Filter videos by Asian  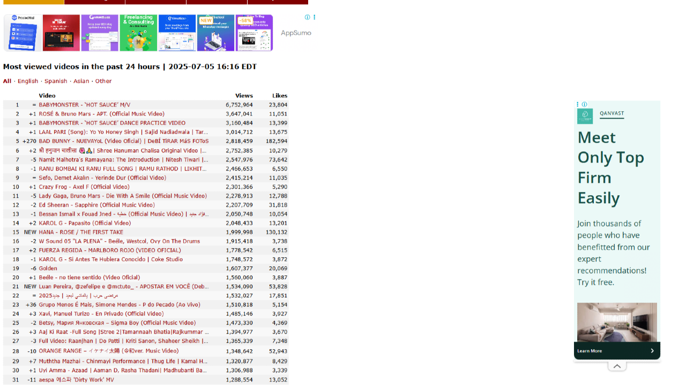pos(81,81)
